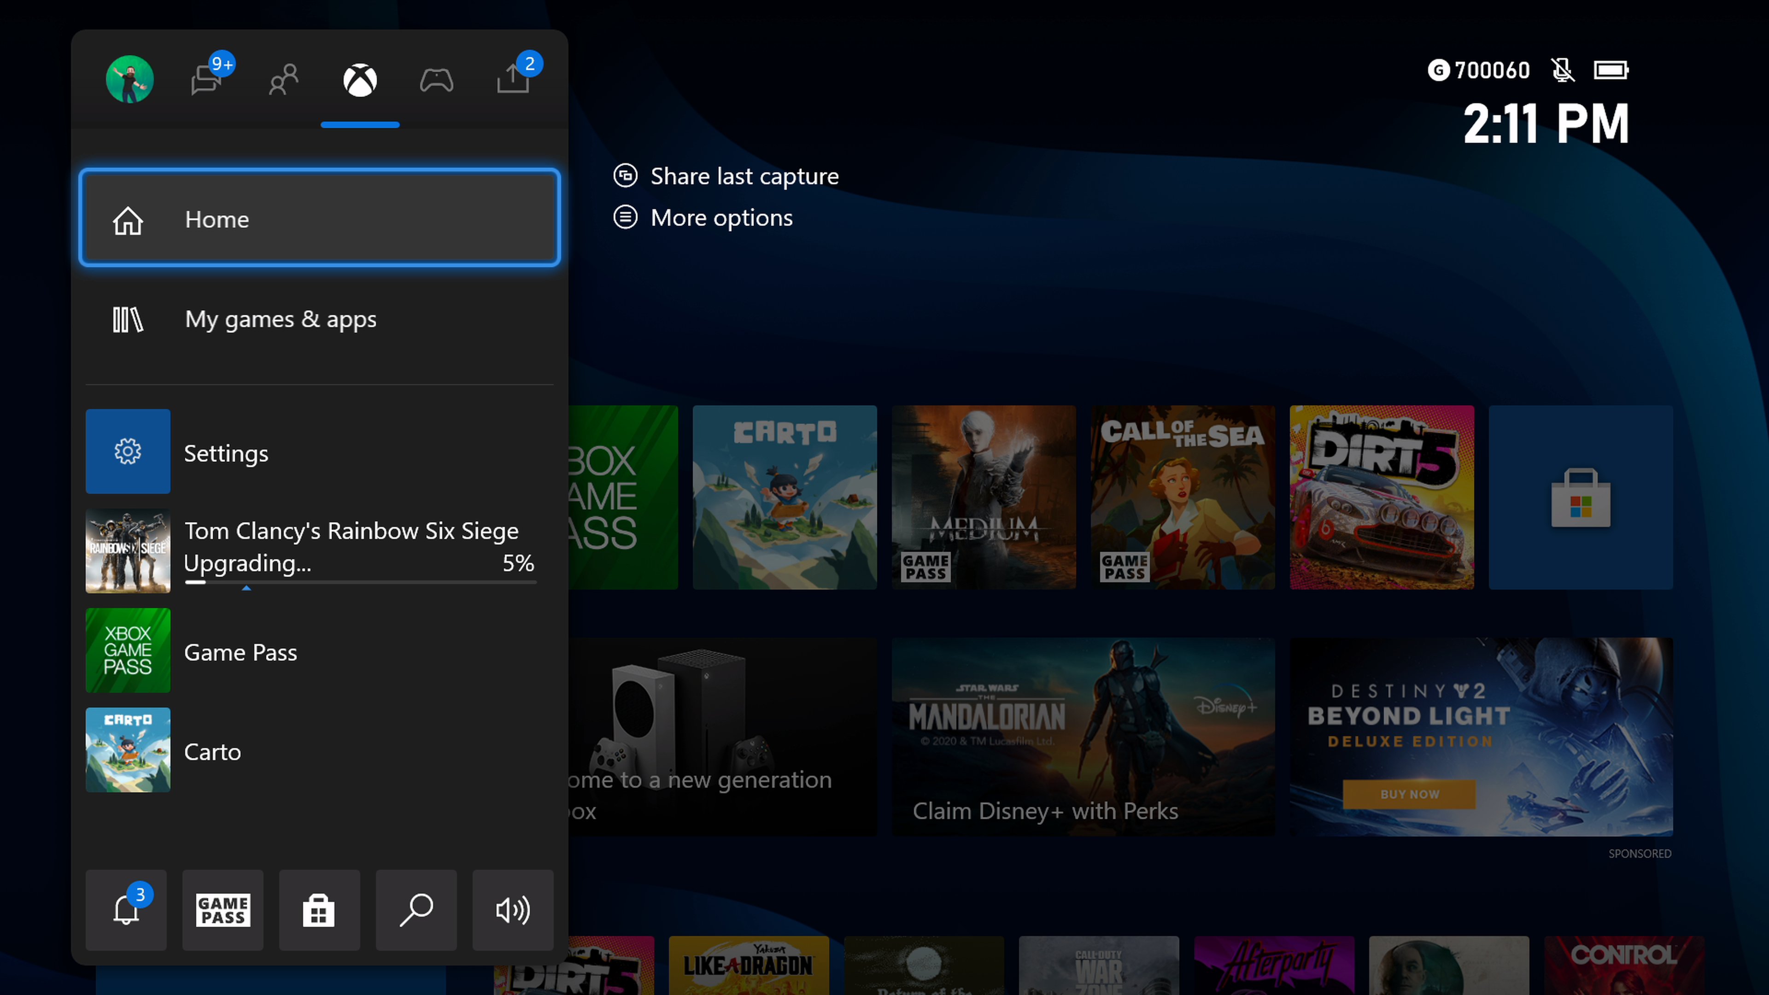Screen dimensions: 1769x995
Task: Click the 2:11 PM clock
Action: 1546,124
